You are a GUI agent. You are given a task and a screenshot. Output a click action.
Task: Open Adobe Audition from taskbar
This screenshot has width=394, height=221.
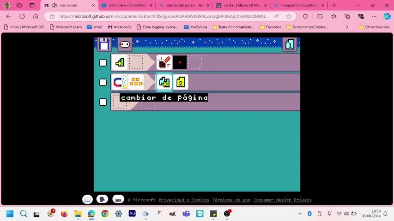(132, 214)
